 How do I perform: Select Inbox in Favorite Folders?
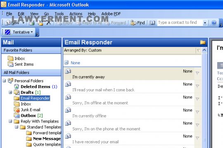(x=17, y=58)
